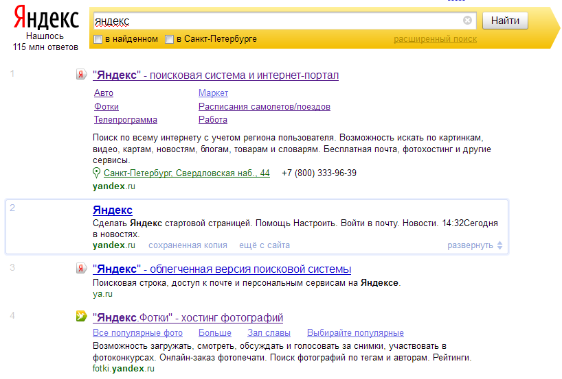
Task: Expand result 2 with развернуть
Action: (x=470, y=245)
